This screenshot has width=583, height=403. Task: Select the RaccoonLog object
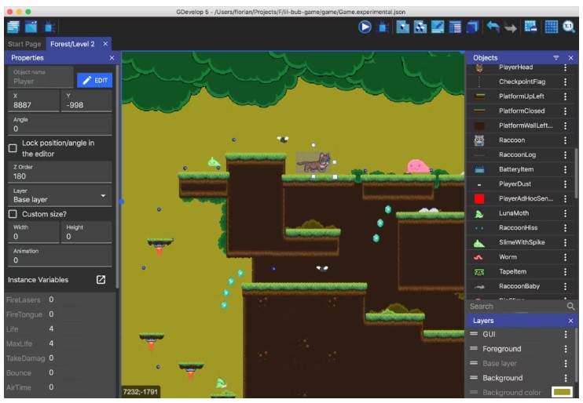520,154
